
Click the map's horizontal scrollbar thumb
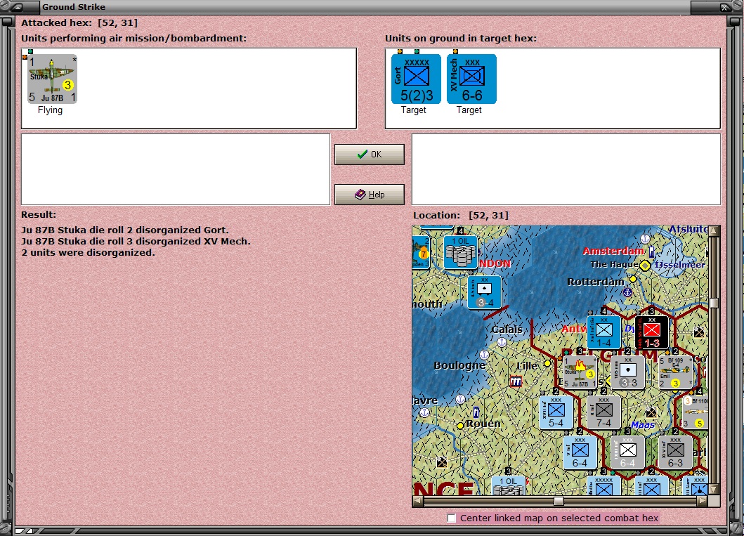point(559,501)
